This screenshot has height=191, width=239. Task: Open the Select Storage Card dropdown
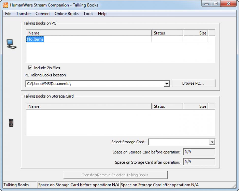[212, 142]
